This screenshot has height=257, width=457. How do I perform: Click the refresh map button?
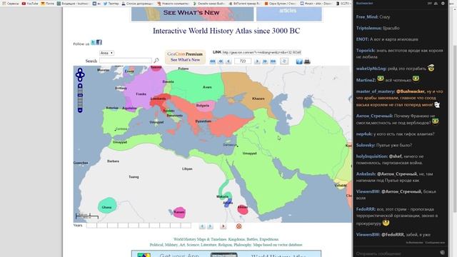point(284,61)
